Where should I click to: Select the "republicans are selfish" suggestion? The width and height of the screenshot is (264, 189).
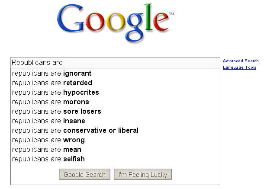[x=48, y=159]
